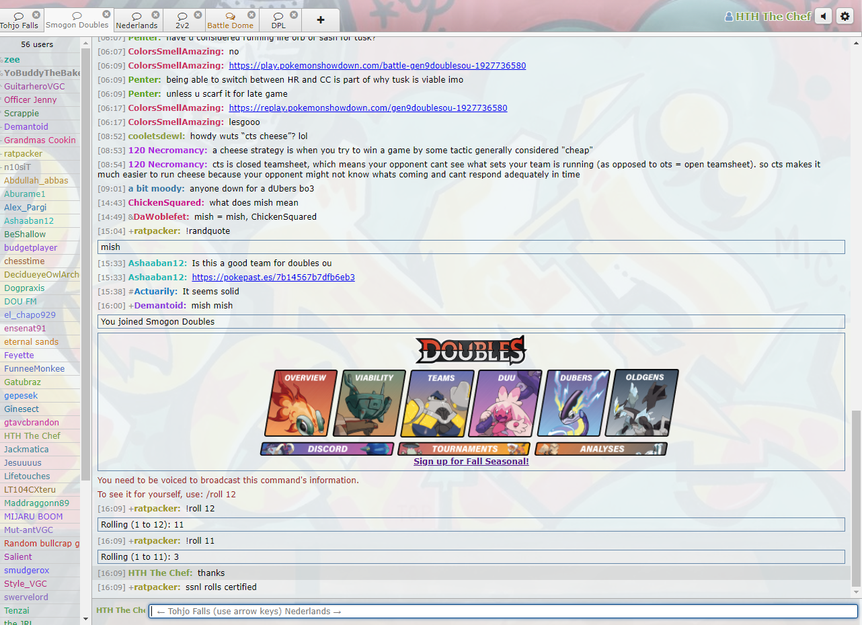Open the Viability banner image

pyautogui.click(x=370, y=403)
